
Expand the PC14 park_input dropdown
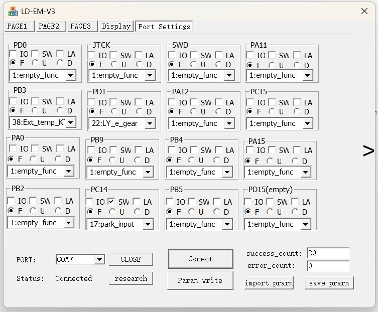tap(148, 224)
